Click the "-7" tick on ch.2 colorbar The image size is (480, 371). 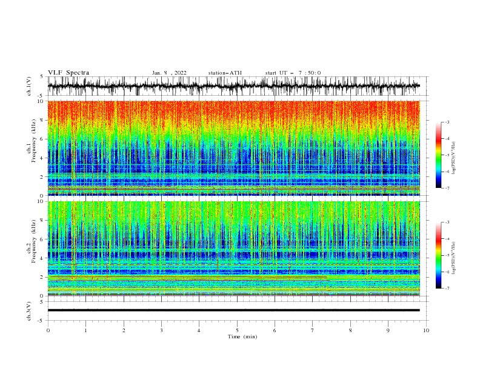pos(447,289)
